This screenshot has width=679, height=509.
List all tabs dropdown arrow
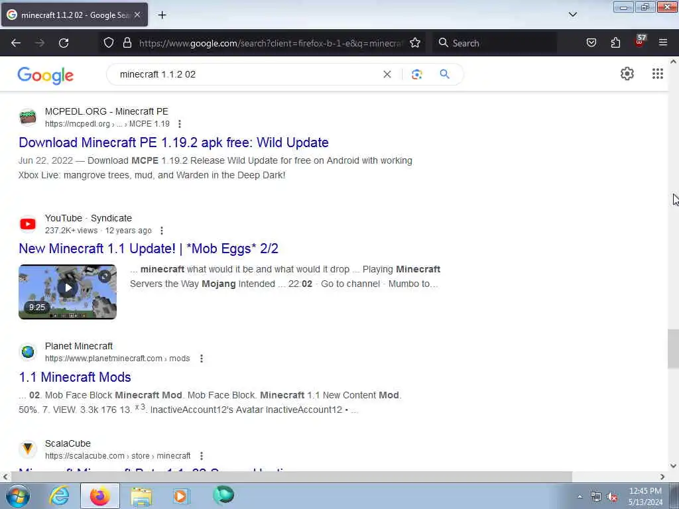tap(572, 15)
